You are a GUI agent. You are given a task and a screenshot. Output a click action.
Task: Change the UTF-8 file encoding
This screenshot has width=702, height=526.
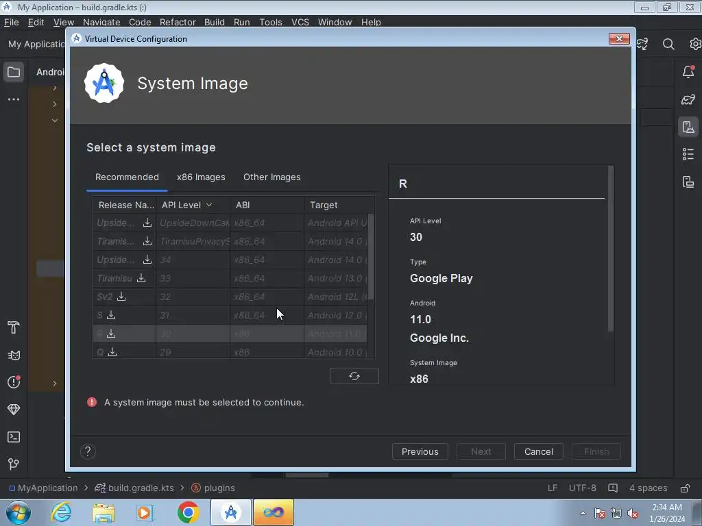pos(583,488)
